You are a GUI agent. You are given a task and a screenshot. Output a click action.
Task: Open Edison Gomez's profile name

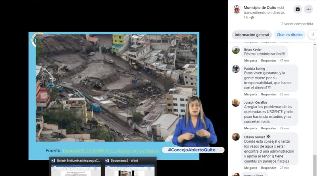coord(254,137)
